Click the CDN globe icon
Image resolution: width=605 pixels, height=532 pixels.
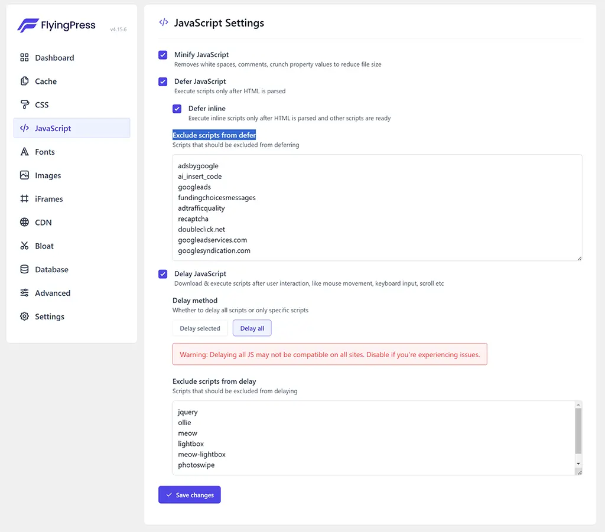pos(24,223)
